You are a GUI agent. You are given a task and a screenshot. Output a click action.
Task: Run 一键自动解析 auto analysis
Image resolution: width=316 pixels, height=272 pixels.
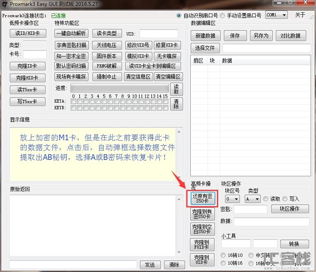point(71,33)
